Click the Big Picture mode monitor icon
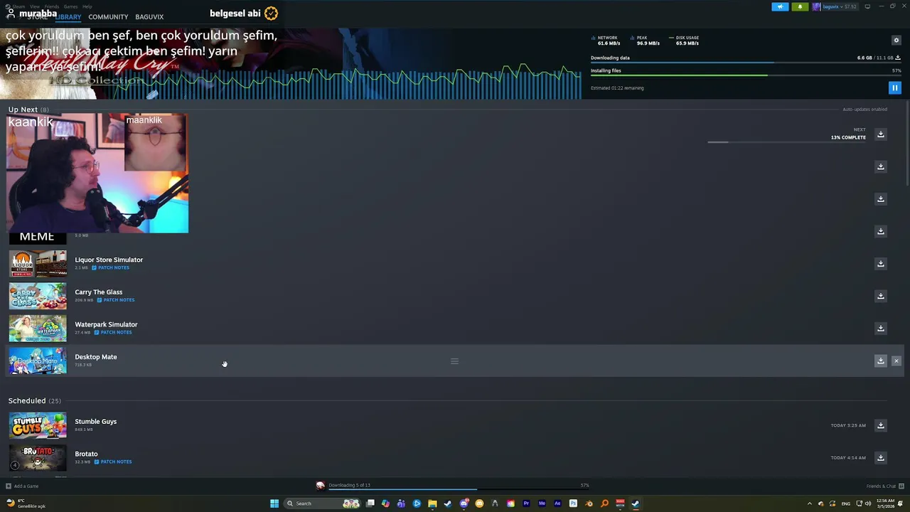This screenshot has width=910, height=512. pos(867,6)
